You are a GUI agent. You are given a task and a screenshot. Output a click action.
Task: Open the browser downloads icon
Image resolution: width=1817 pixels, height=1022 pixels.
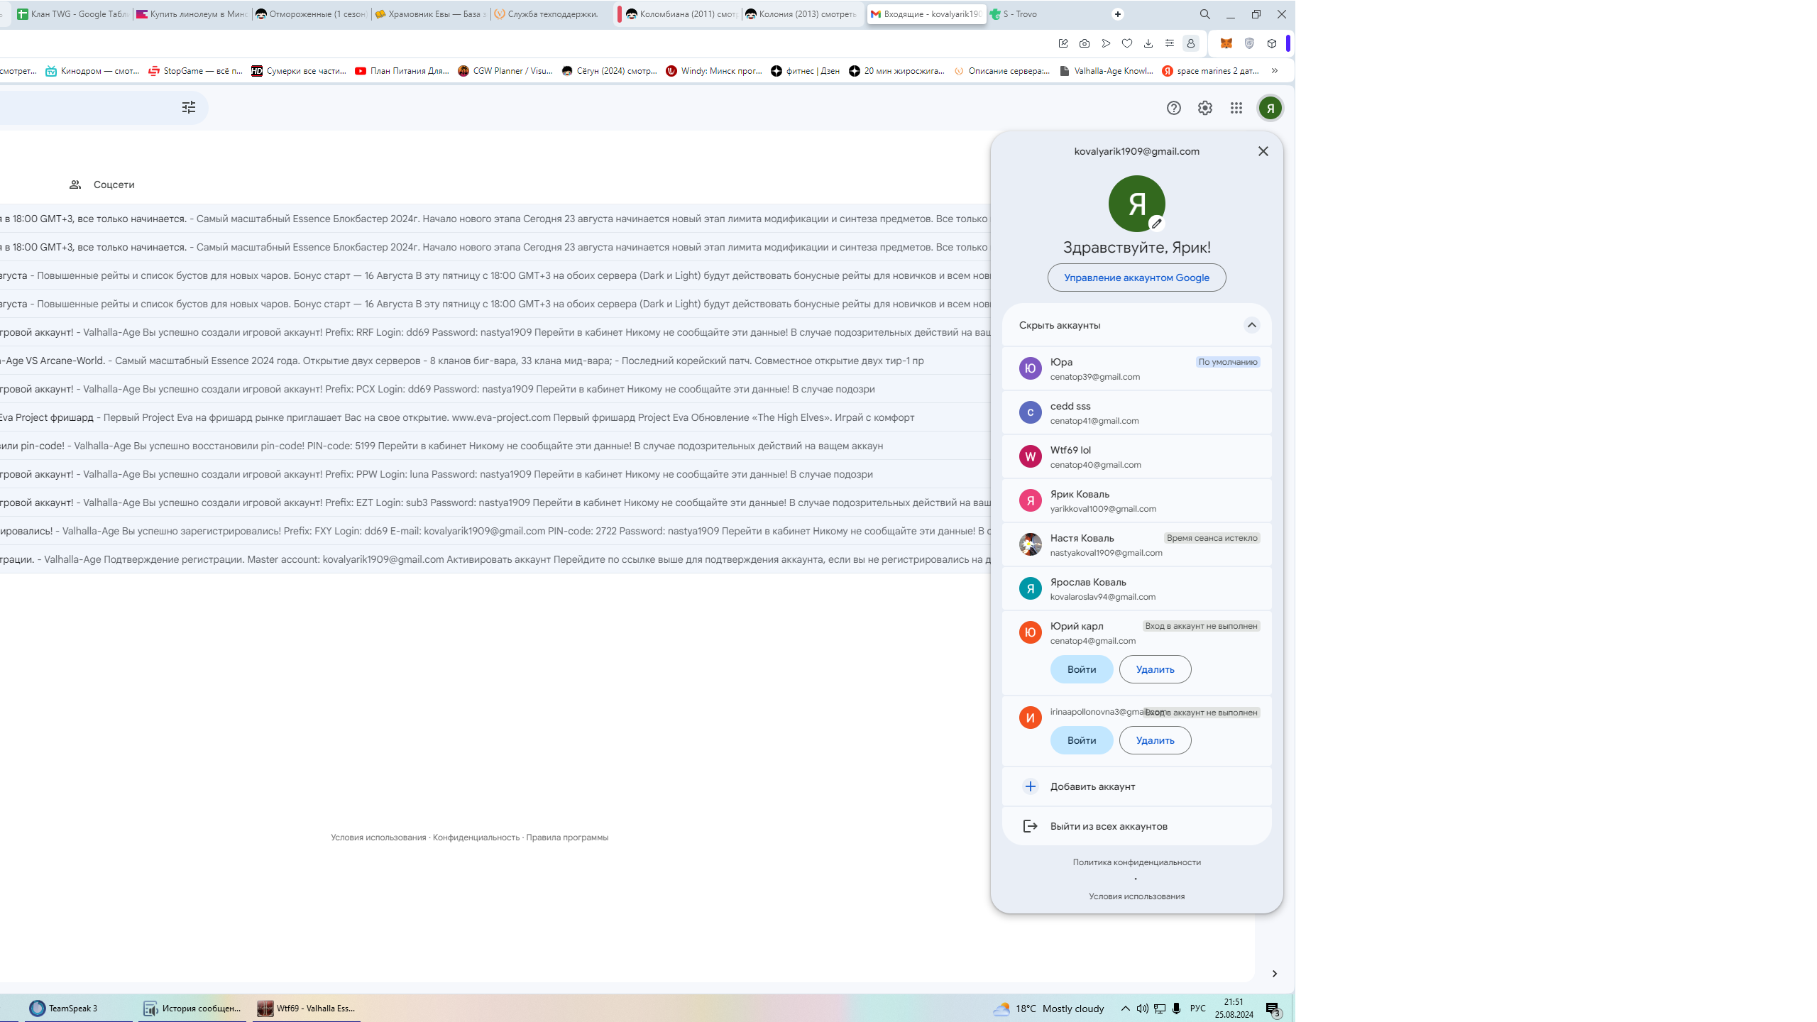click(x=1148, y=43)
